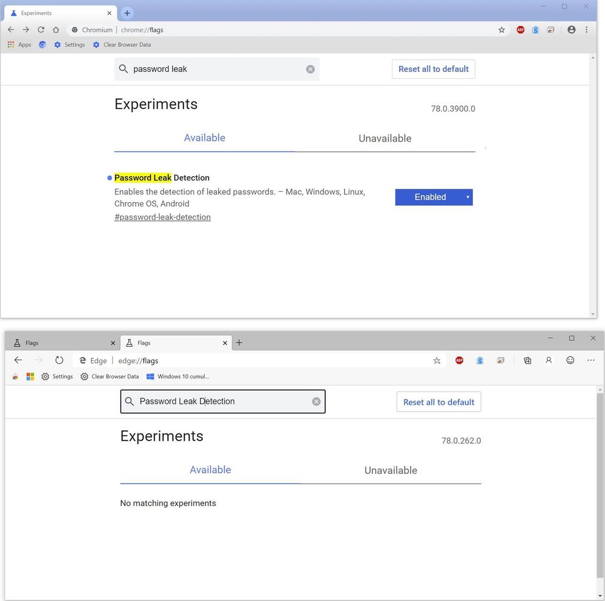Bookmark the chrome://flags page with the star

[501, 30]
